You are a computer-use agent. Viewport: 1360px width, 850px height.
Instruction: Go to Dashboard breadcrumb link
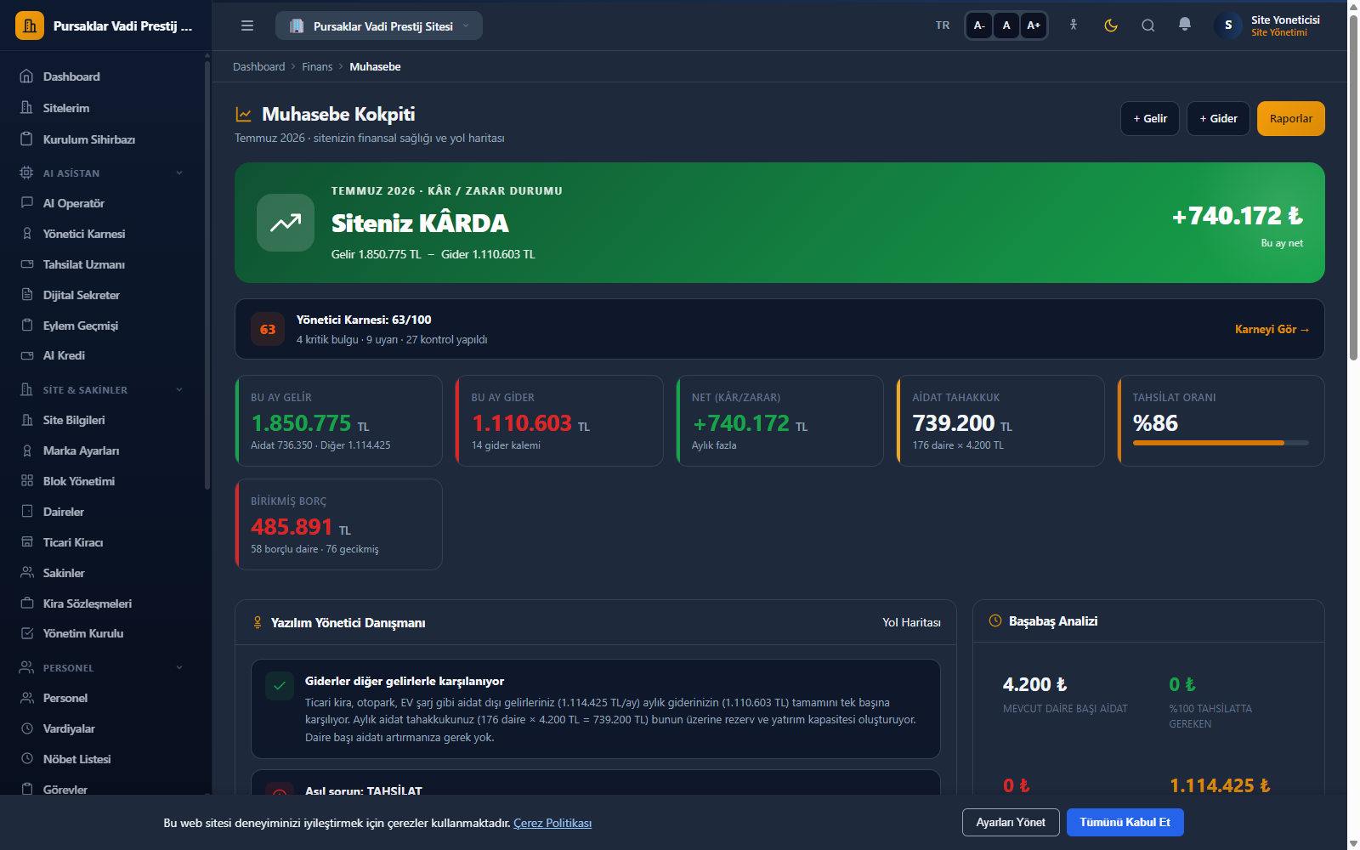pyautogui.click(x=259, y=66)
